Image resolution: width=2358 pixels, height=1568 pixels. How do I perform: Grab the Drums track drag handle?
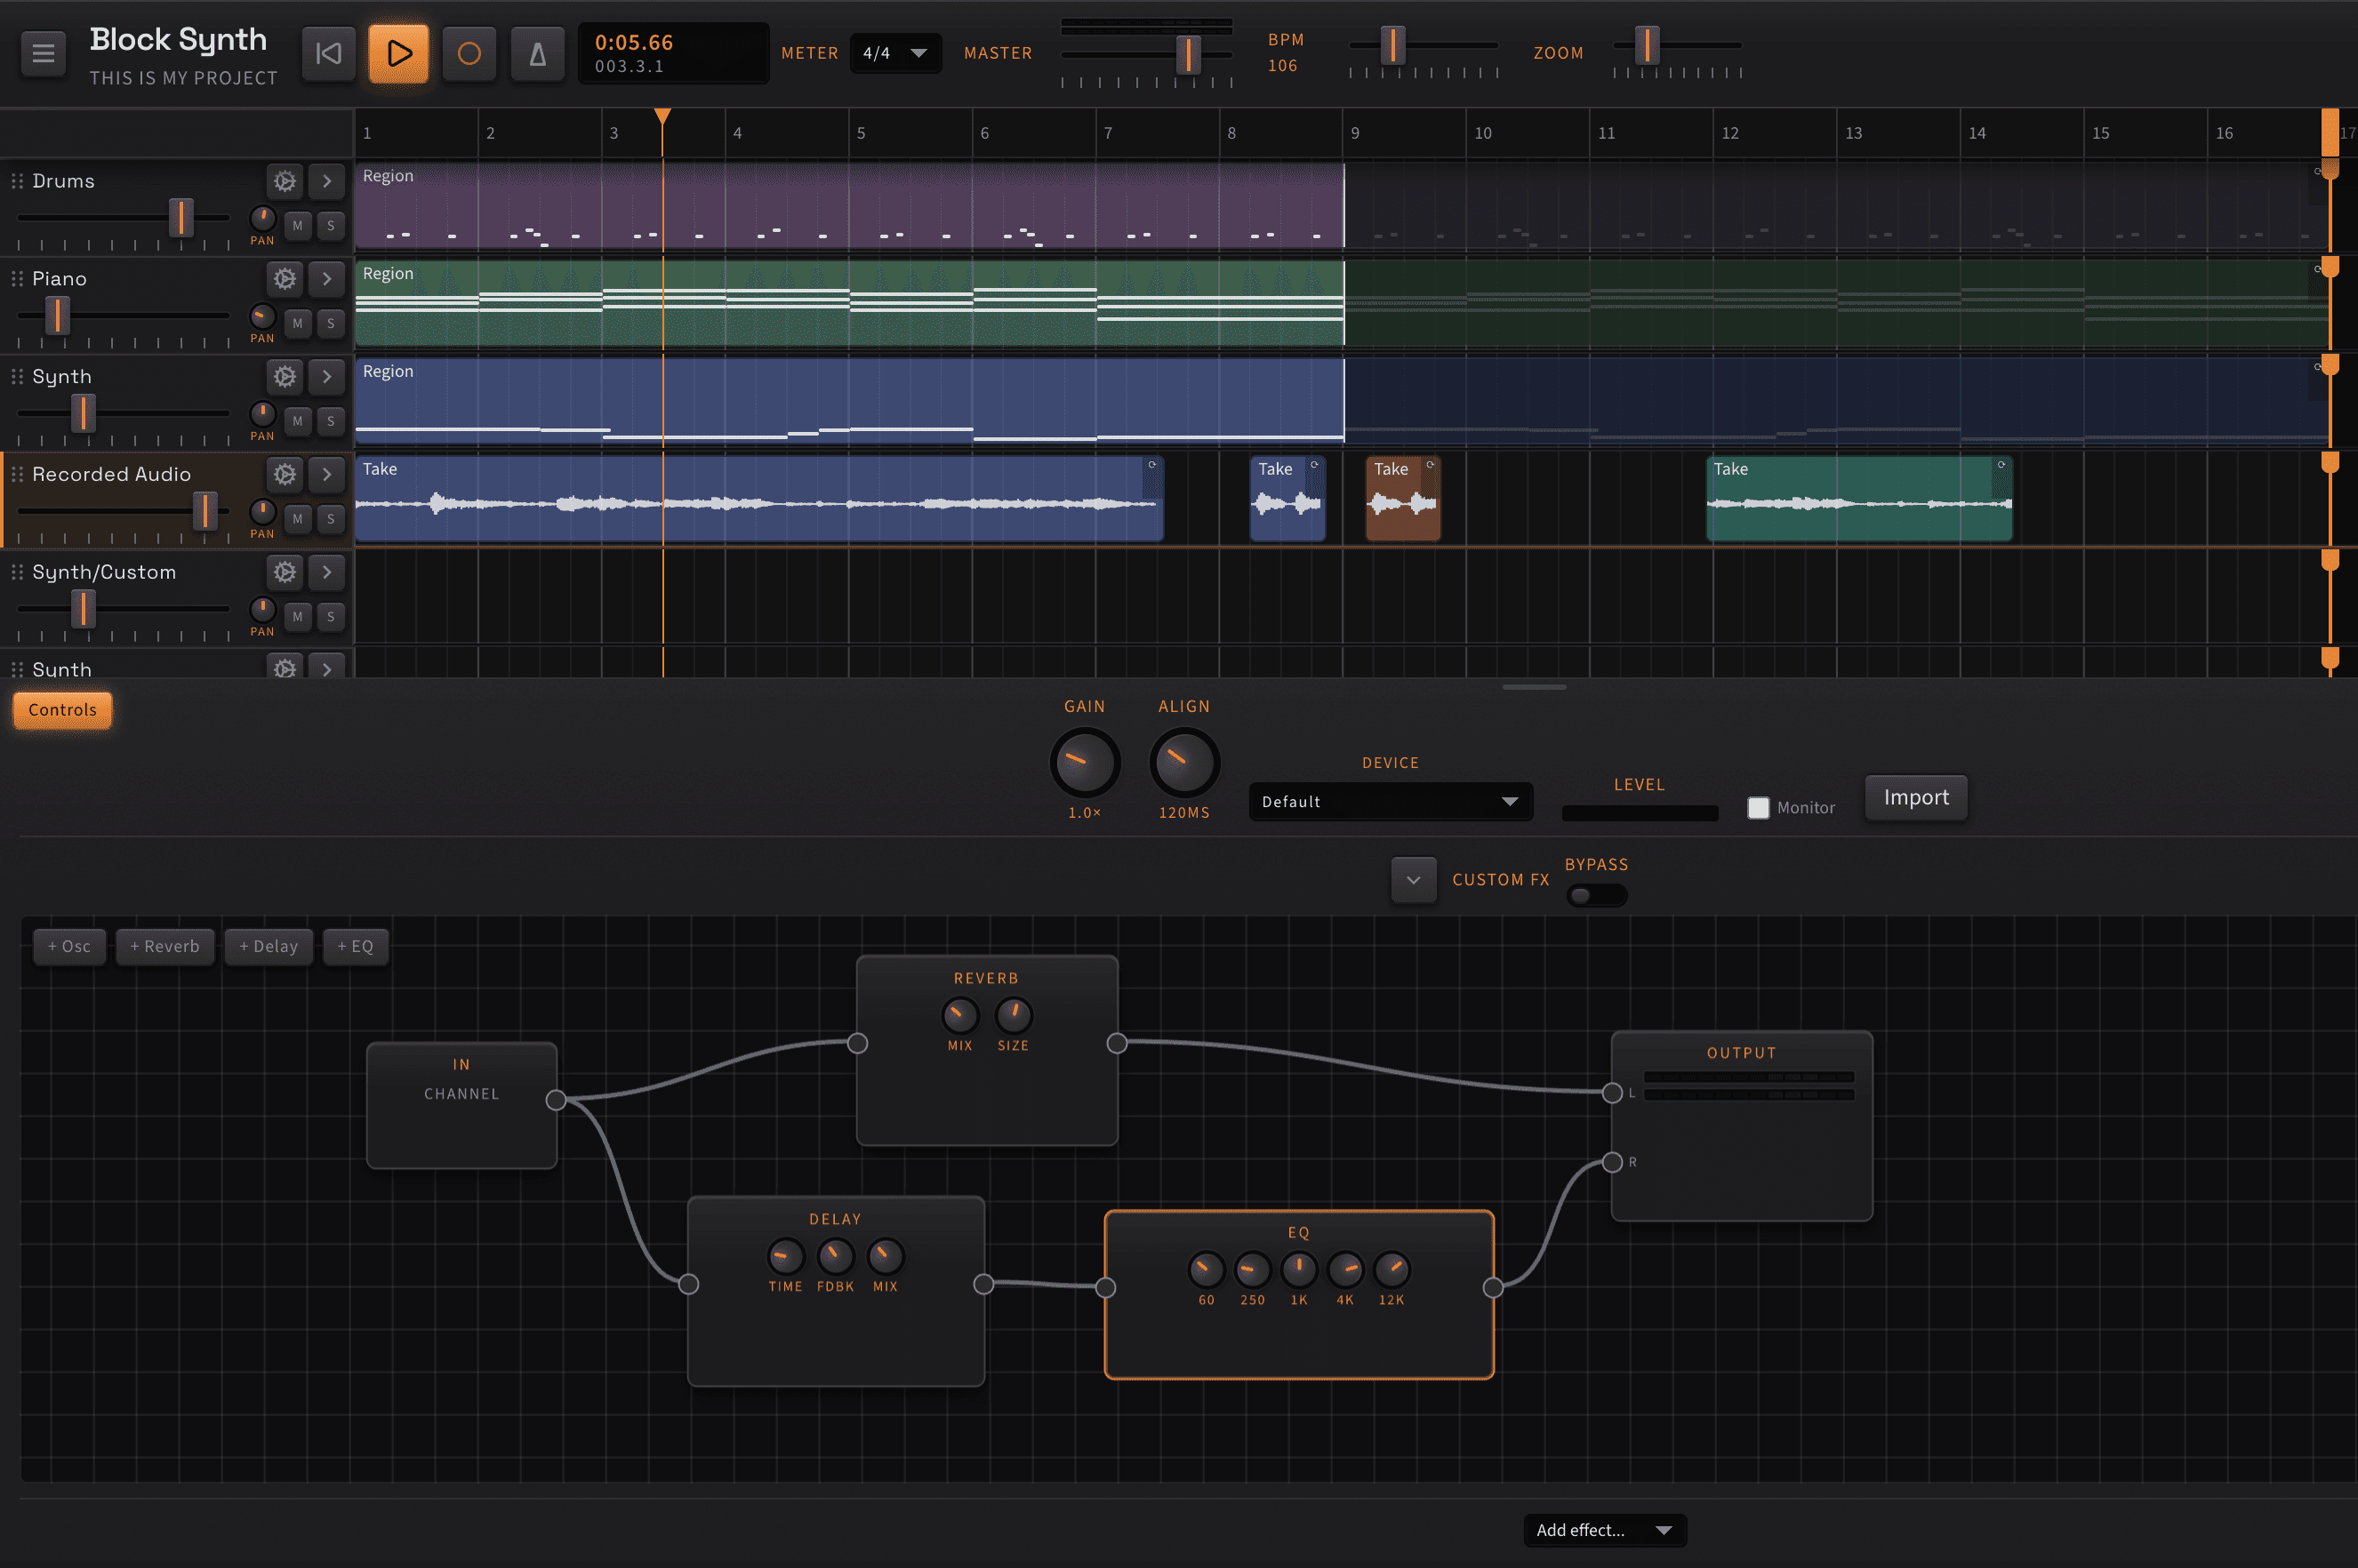pos(17,181)
